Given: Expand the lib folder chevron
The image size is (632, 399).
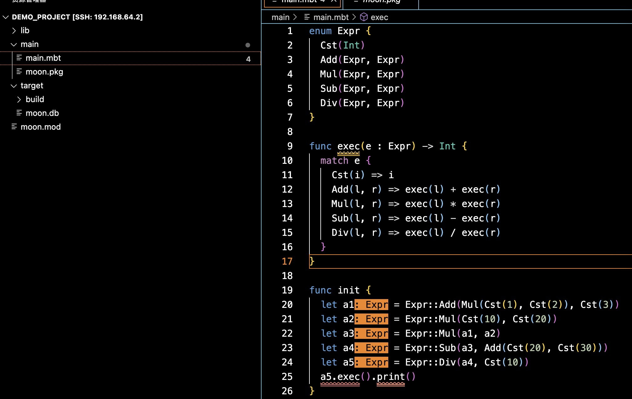Looking at the screenshot, I should tap(14, 30).
